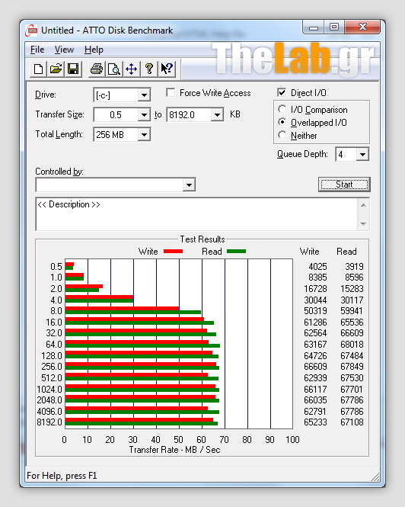Click the four-arrow move toolbar icon

click(x=132, y=69)
